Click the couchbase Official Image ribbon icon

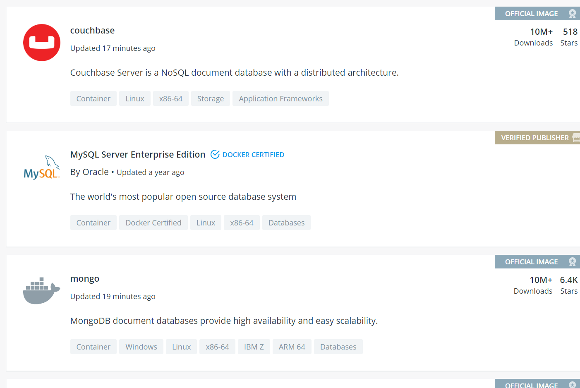[573, 14]
